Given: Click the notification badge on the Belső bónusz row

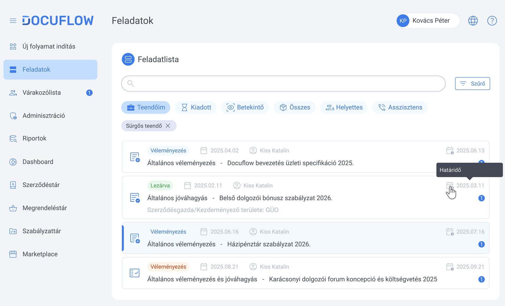Looking at the screenshot, I should point(481,198).
